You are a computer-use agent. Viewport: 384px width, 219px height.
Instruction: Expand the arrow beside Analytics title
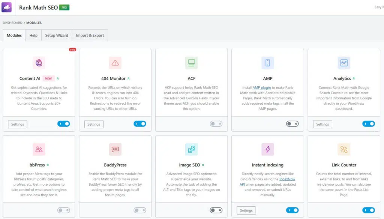click(354, 79)
